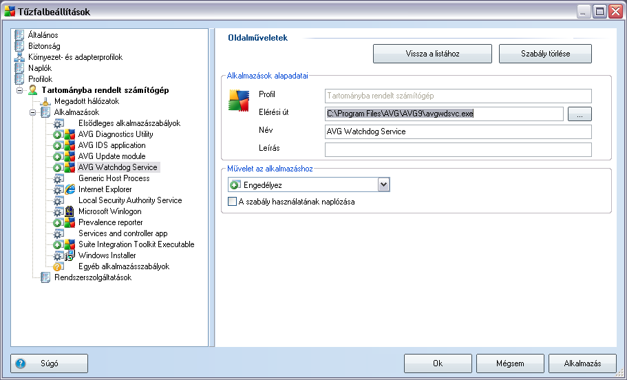627x380 pixels.
Task: Click the AVG icon for AVG Update module
Action: (x=70, y=156)
